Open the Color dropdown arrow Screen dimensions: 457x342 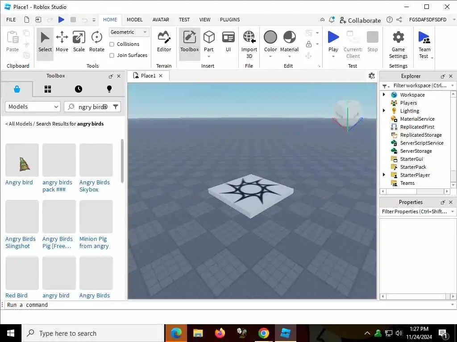[270, 57]
